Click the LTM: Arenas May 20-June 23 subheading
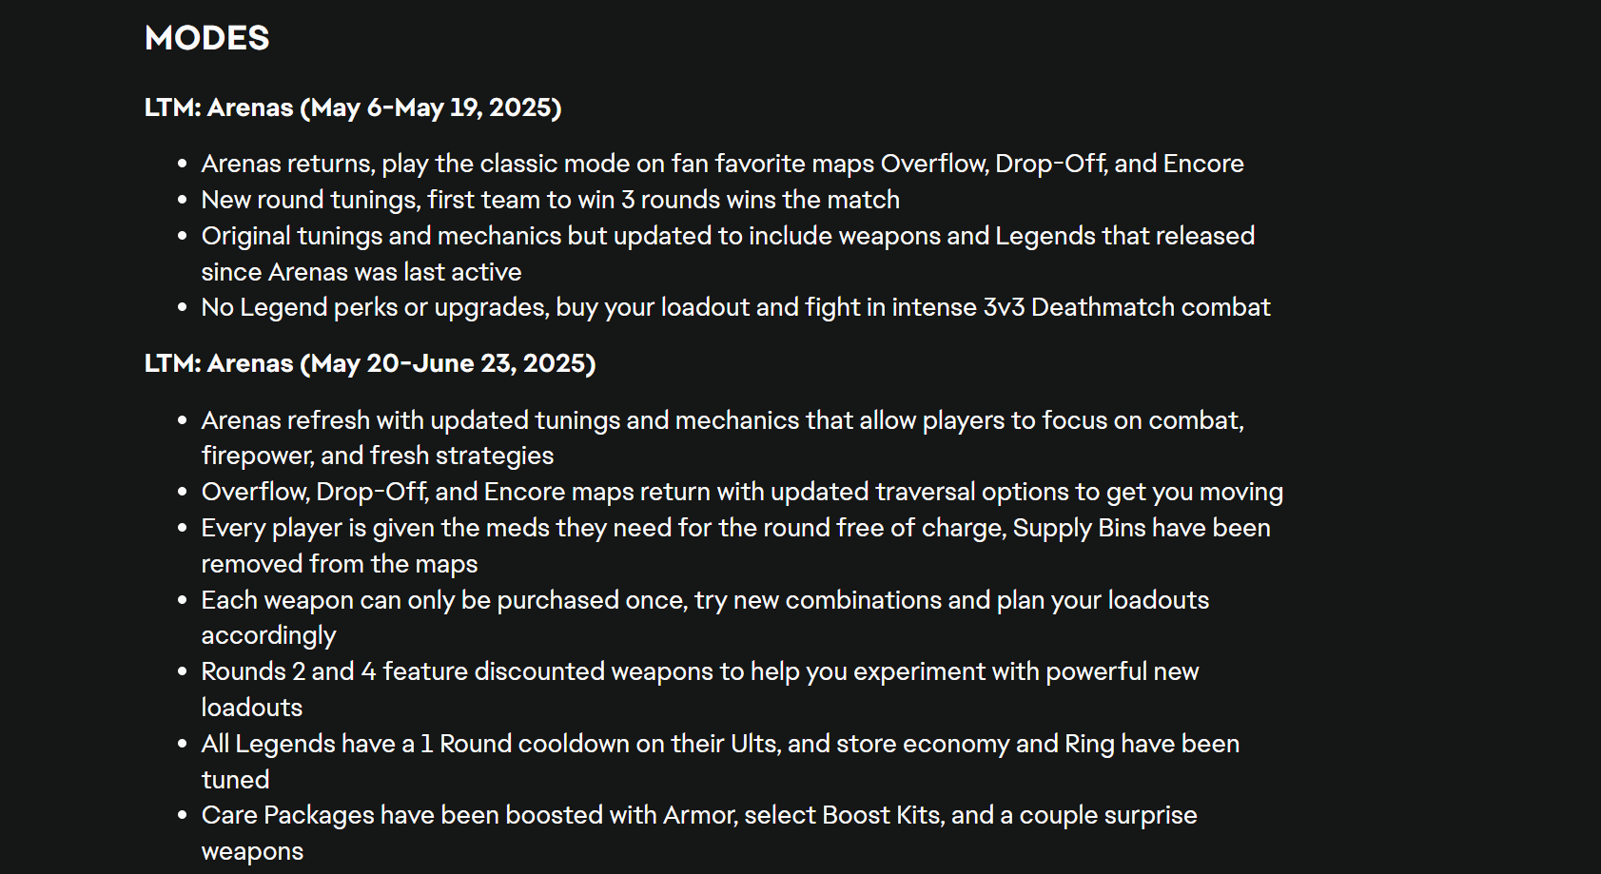 (370, 363)
